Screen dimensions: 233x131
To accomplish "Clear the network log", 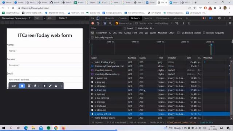I will tap(98, 23).
